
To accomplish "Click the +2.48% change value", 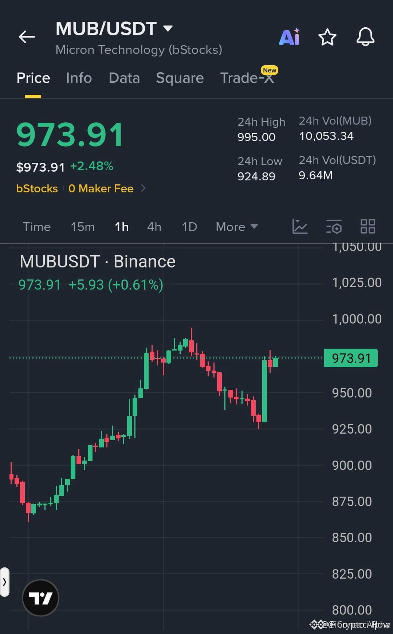I will [x=92, y=166].
